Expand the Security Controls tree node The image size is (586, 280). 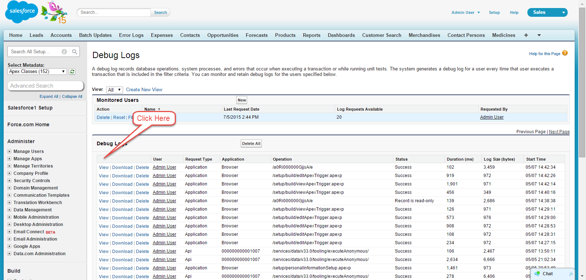[10, 181]
